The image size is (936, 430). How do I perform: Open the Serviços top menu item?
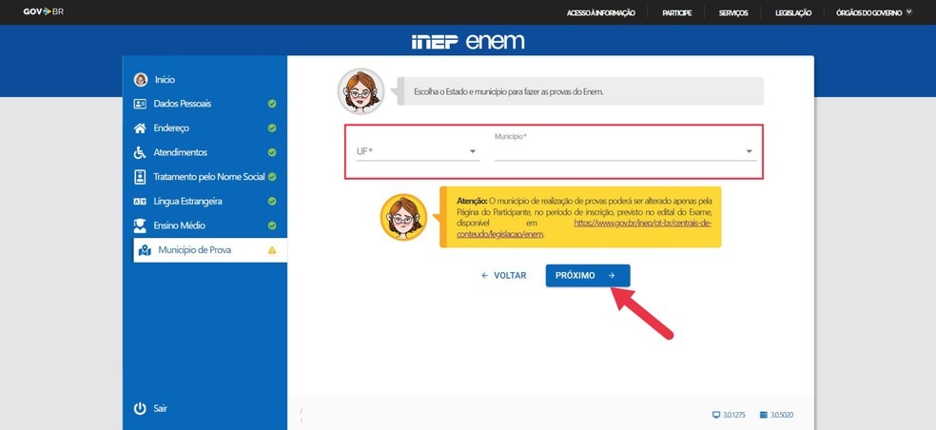click(x=733, y=12)
